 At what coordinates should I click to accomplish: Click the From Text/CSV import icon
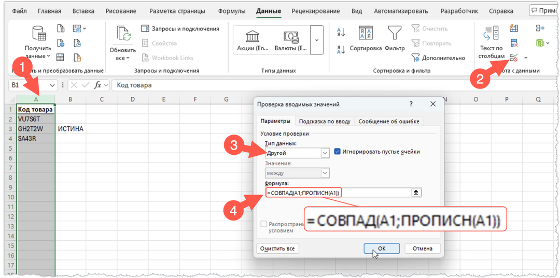pos(61,28)
